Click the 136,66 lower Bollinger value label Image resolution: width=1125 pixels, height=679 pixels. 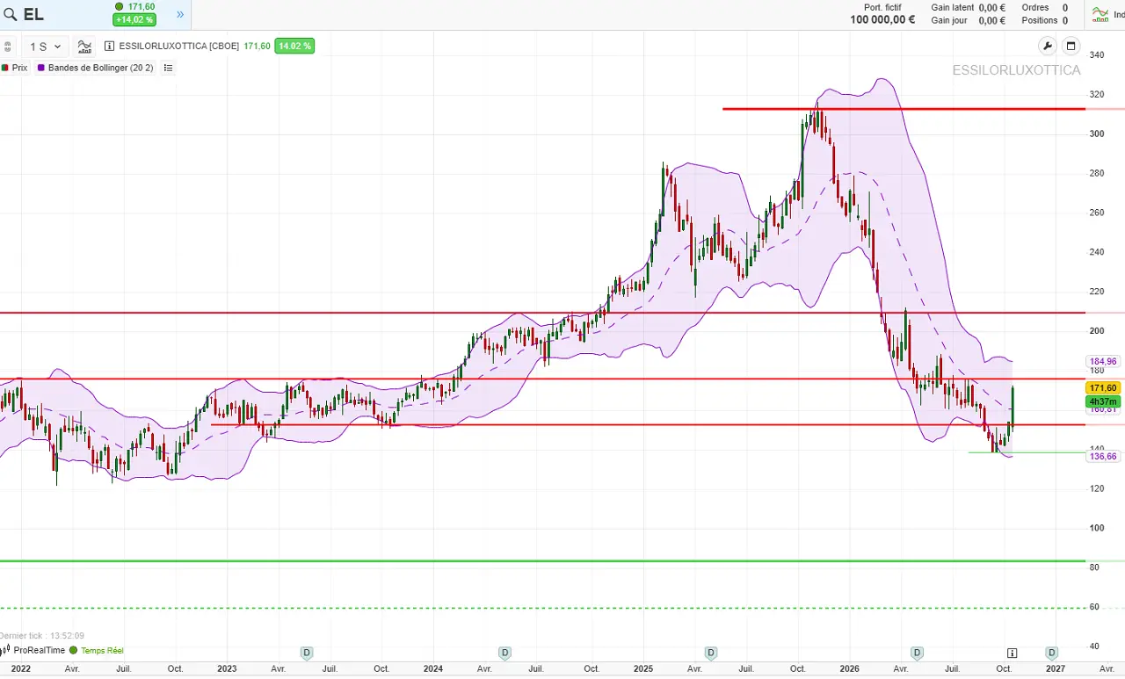click(1103, 457)
